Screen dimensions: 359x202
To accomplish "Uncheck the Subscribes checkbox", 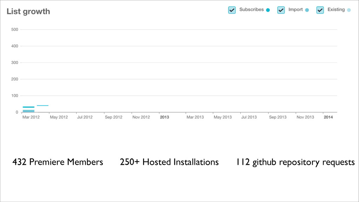I will click(232, 10).
